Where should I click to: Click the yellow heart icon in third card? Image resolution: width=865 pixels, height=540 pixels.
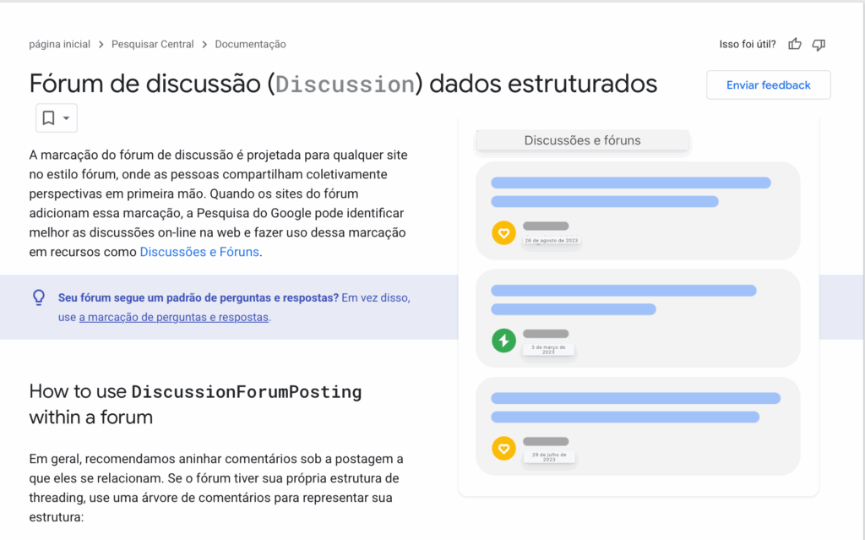tap(503, 448)
